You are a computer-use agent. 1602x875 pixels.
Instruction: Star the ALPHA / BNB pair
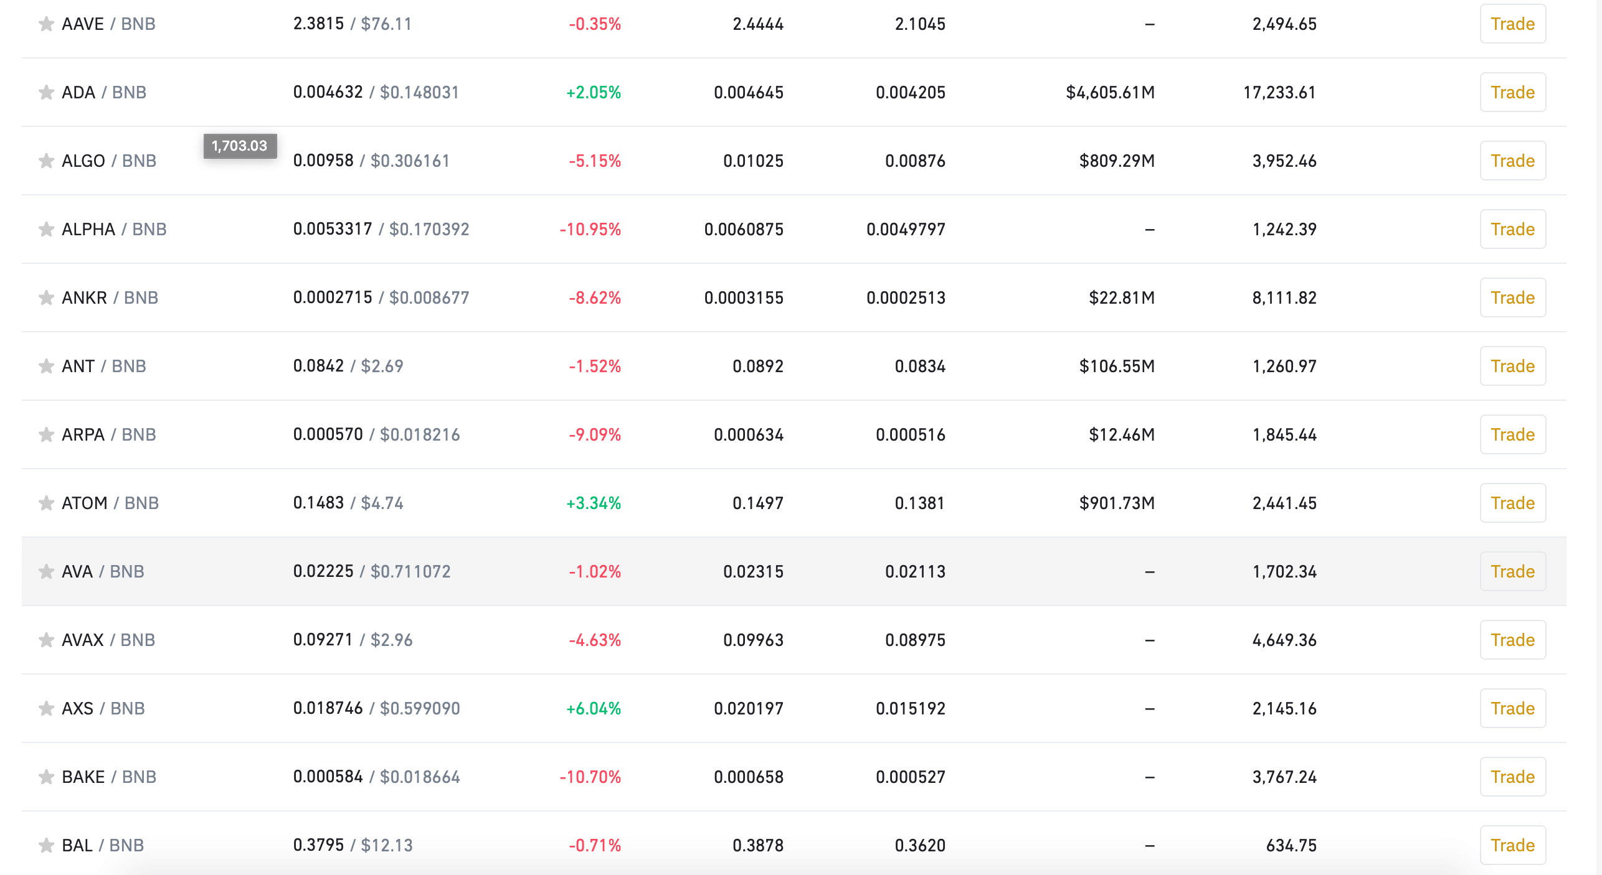pos(46,230)
